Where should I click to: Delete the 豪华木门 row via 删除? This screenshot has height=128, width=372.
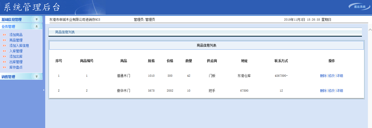coord(323,91)
